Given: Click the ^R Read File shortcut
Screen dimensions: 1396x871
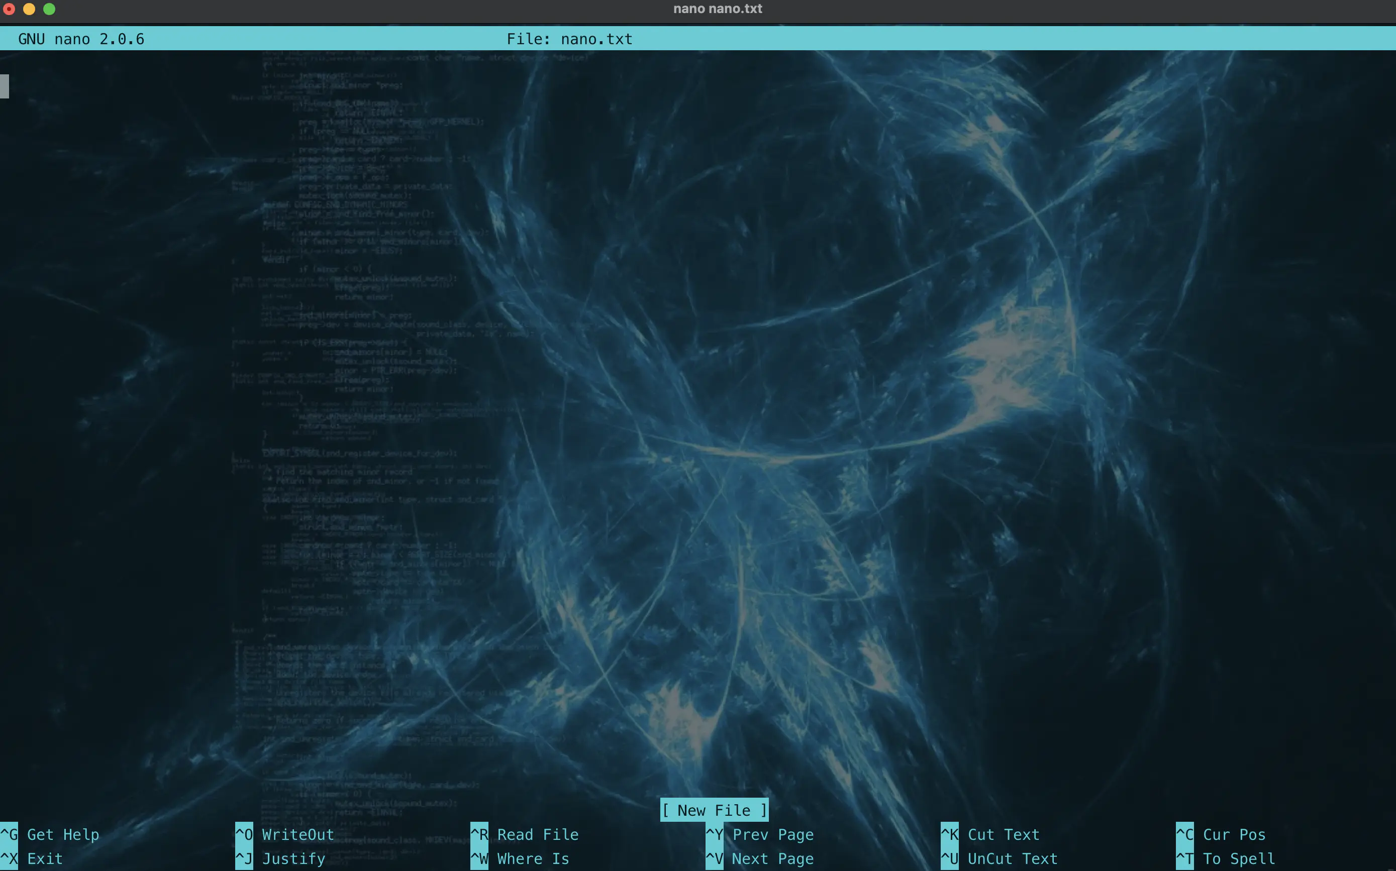Looking at the screenshot, I should point(524,834).
